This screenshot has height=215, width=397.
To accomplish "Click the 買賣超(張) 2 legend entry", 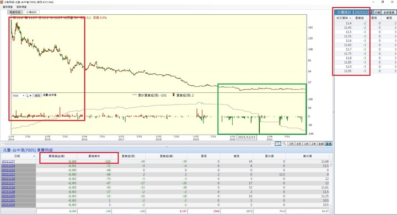I will click(183, 95).
